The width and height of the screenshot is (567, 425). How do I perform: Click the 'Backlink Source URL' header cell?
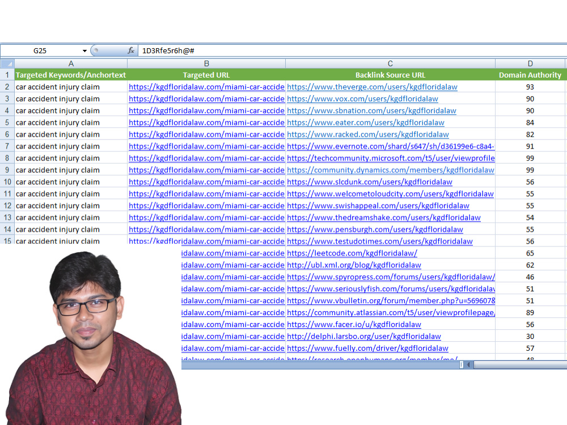pyautogui.click(x=390, y=75)
